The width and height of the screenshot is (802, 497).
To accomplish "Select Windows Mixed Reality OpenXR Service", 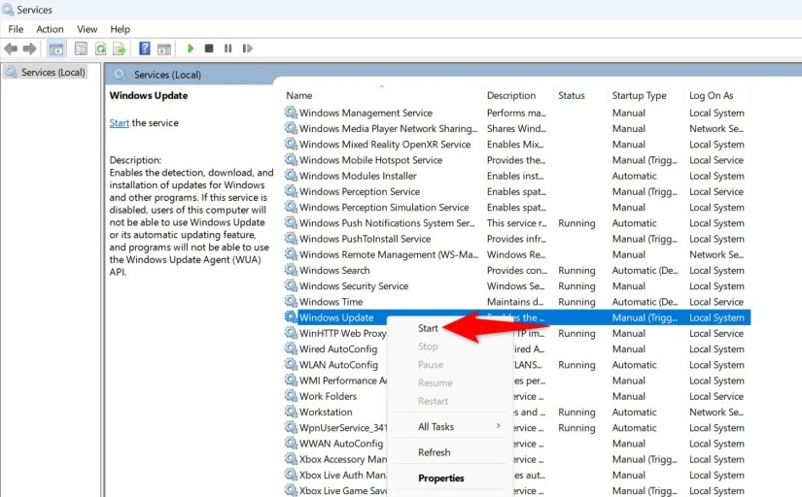I will (517, 145).
